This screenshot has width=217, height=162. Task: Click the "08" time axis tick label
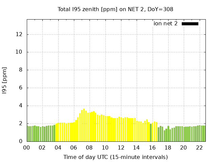[89, 147]
